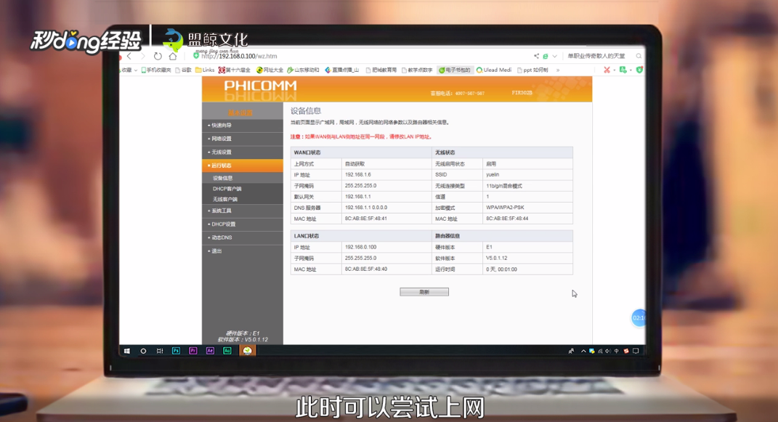Open the Windows Start menu

(x=127, y=351)
